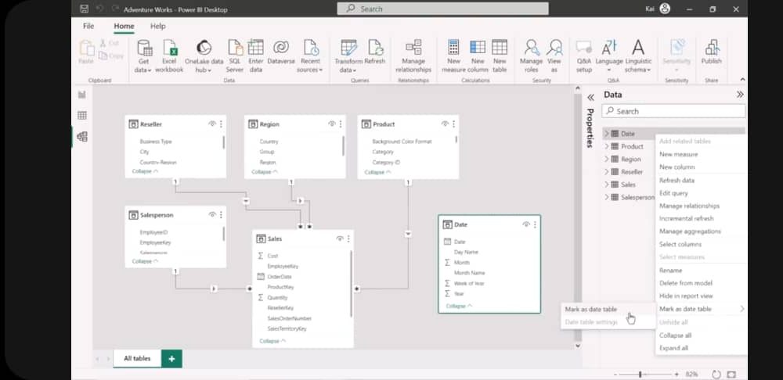Create a New measure from ribbon
The height and width of the screenshot is (380, 783).
(453, 56)
